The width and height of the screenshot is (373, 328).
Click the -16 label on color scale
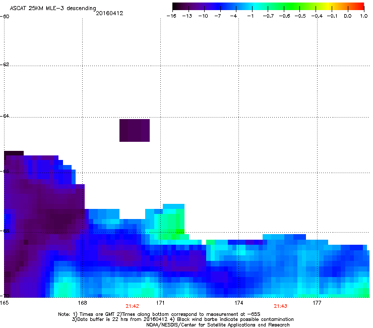171,16
